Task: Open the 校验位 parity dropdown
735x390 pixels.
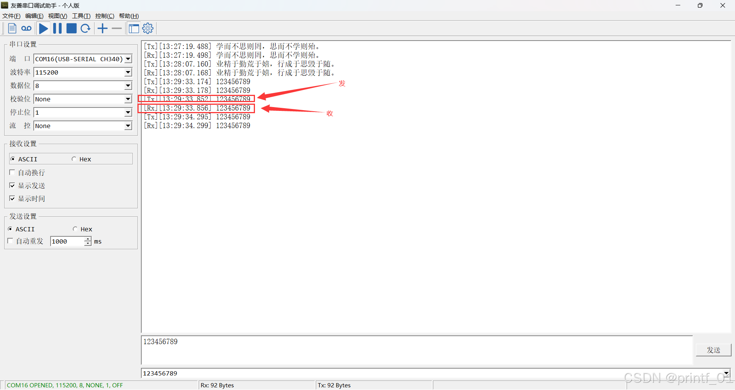Action: tap(128, 99)
